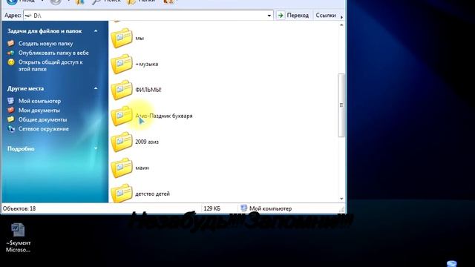This screenshot has height=267, width=475.
Task: Click the '2009 азиз' folder name
Action: click(x=147, y=142)
